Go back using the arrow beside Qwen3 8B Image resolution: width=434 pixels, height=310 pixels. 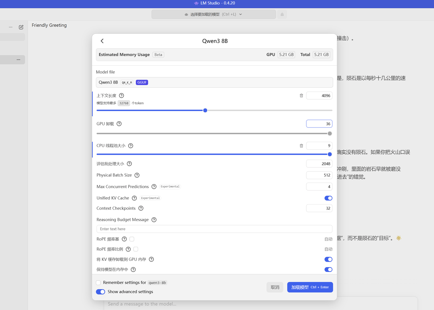point(102,41)
